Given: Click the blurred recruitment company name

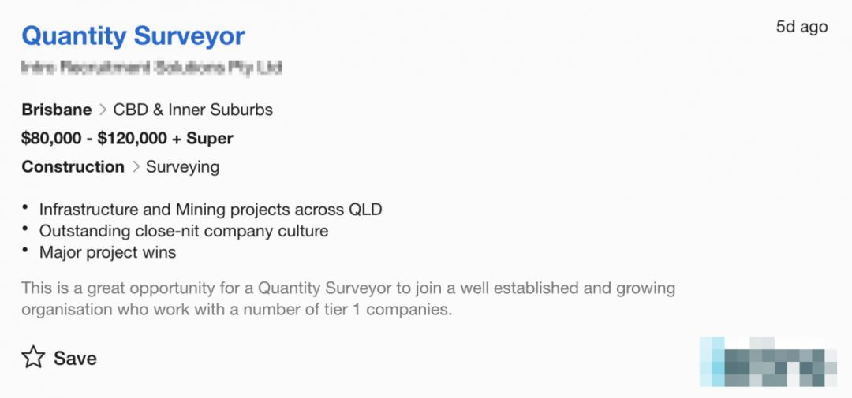Looking at the screenshot, I should (151, 68).
